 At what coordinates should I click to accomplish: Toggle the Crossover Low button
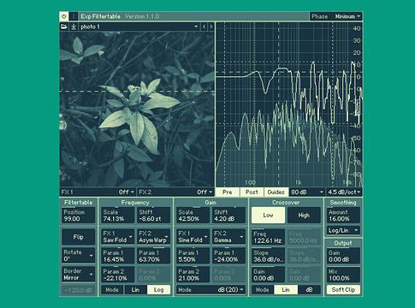pyautogui.click(x=268, y=216)
